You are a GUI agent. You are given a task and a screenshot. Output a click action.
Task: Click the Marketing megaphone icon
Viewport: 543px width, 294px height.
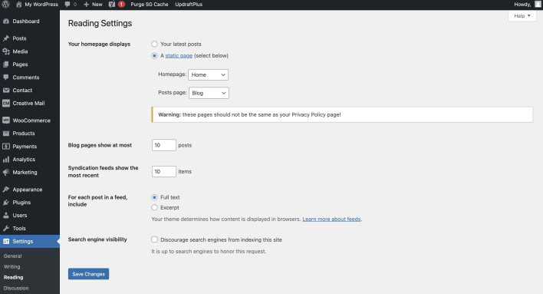pyautogui.click(x=6, y=172)
